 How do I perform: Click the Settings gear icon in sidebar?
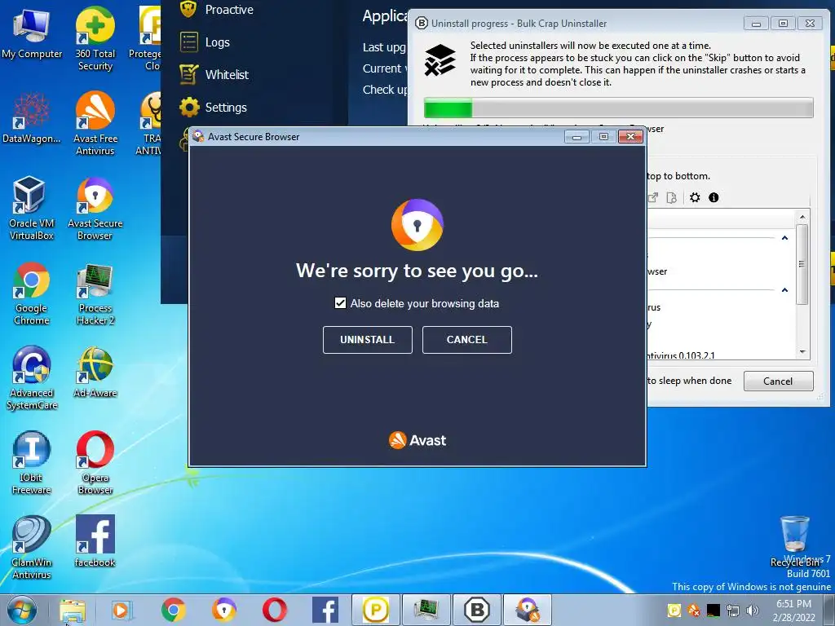click(x=189, y=107)
